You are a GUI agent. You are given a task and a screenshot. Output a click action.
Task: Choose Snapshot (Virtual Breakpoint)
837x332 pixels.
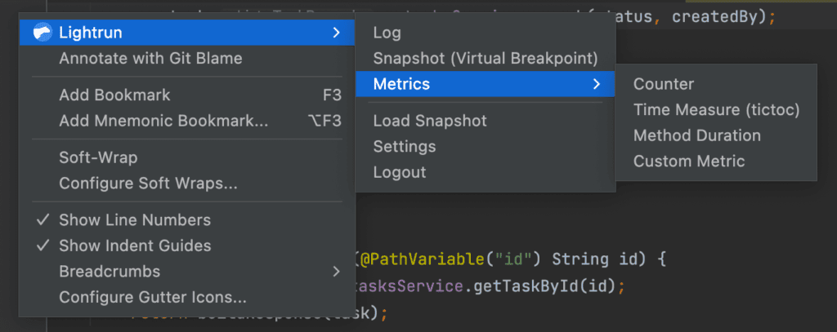click(486, 59)
